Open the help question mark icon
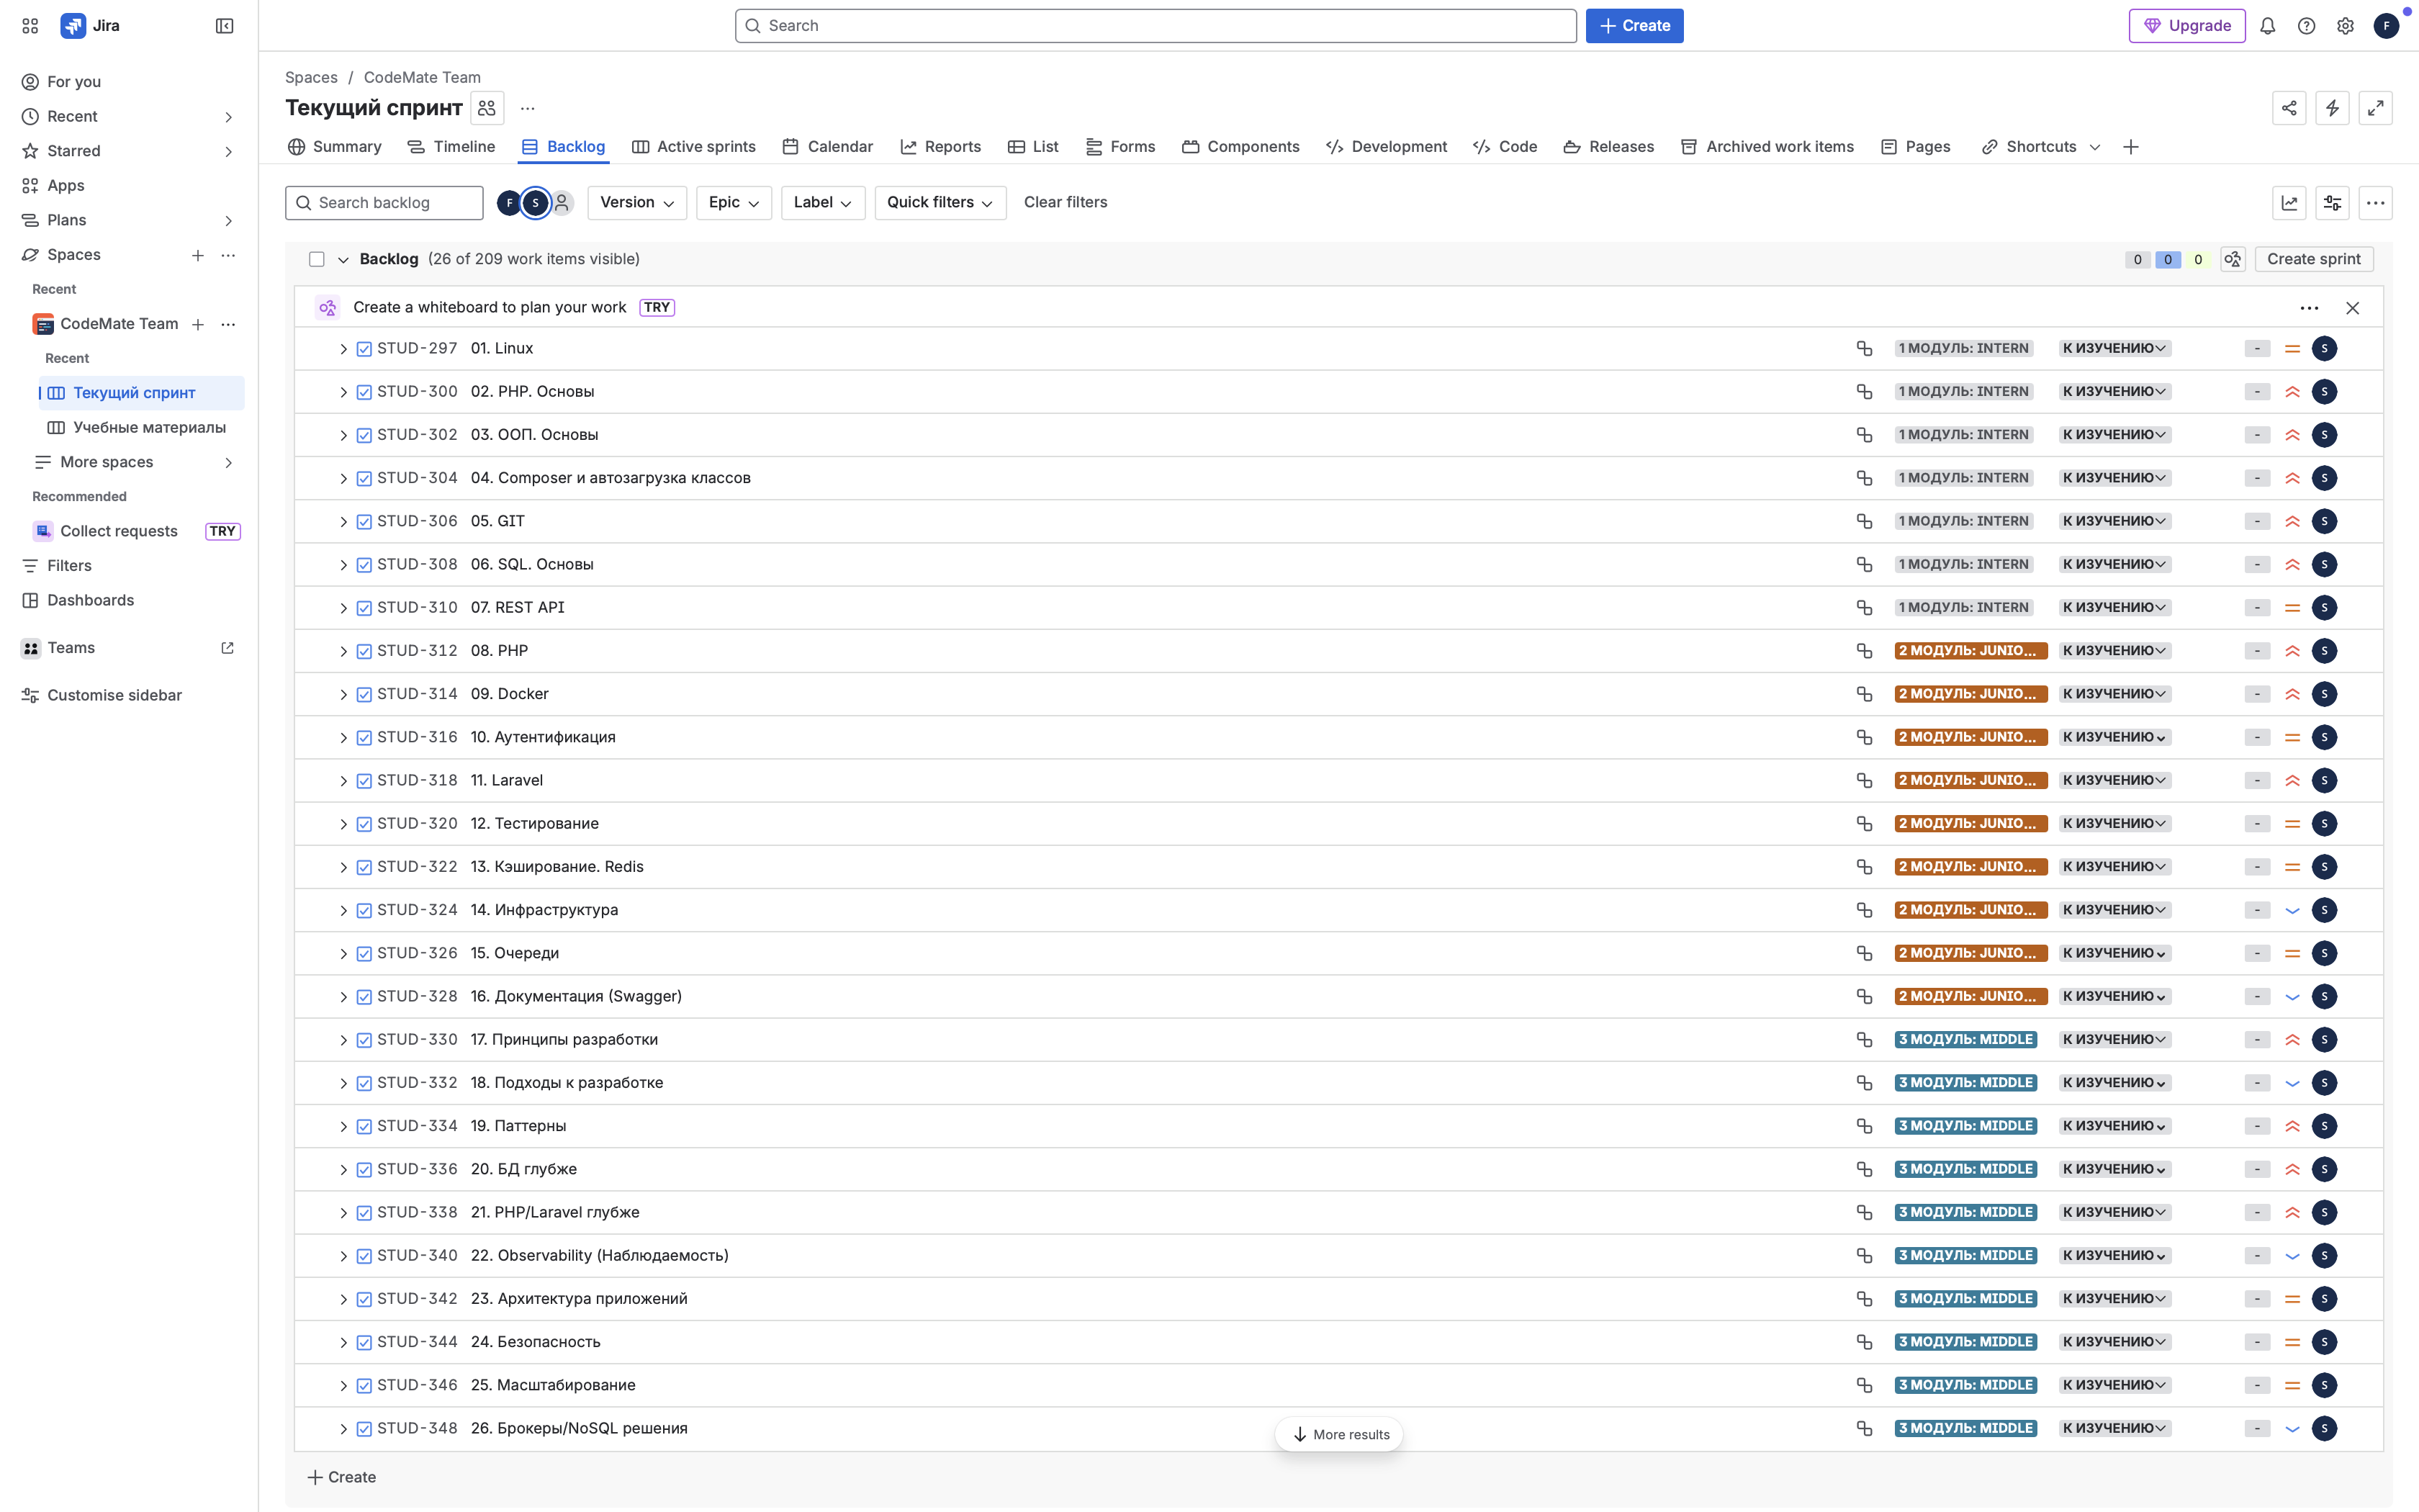Screen dimensions: 2419x1512 (x=2307, y=25)
